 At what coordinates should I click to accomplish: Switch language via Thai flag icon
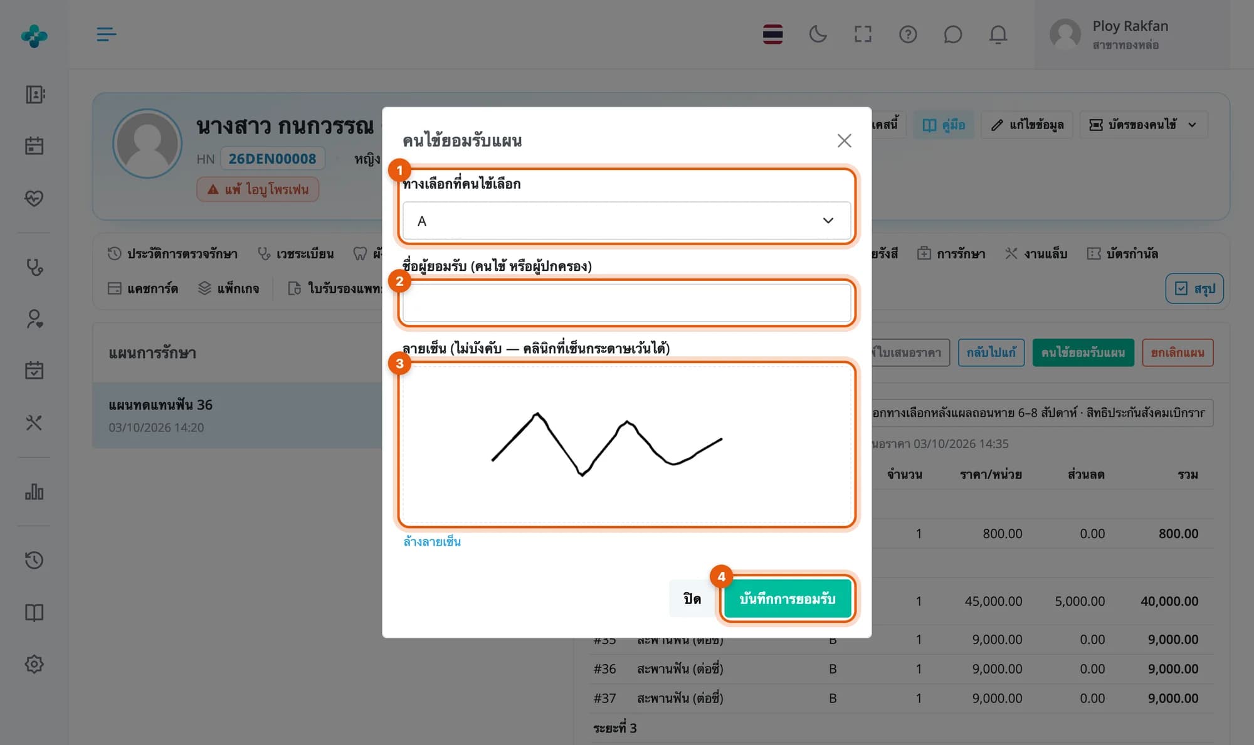click(x=772, y=34)
